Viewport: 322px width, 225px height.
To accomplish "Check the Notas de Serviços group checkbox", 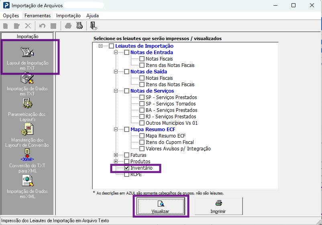I will coord(127,91).
